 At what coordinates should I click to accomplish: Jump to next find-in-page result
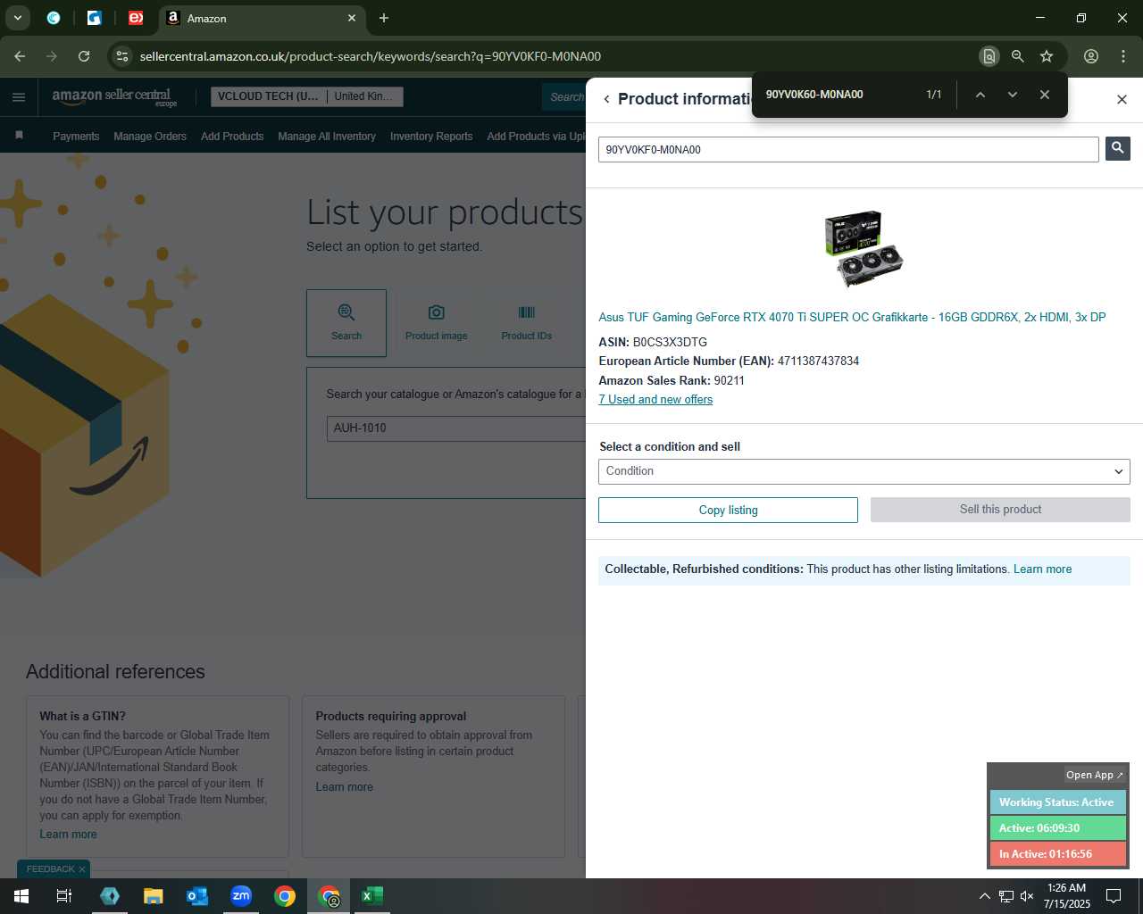[x=1012, y=95]
